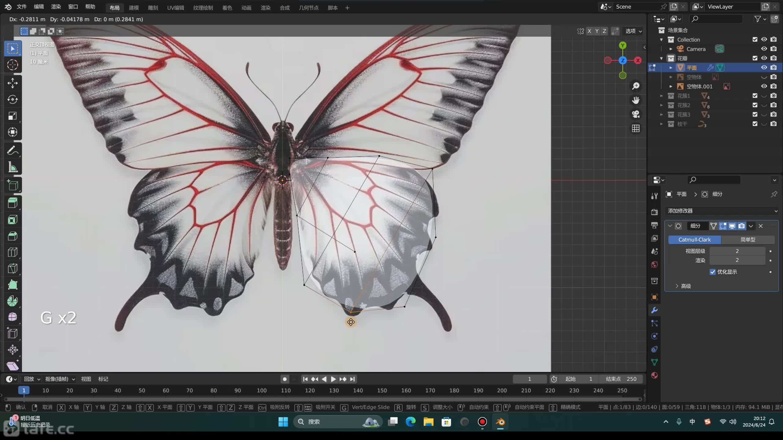Jump to the last frame

pyautogui.click(x=352, y=379)
